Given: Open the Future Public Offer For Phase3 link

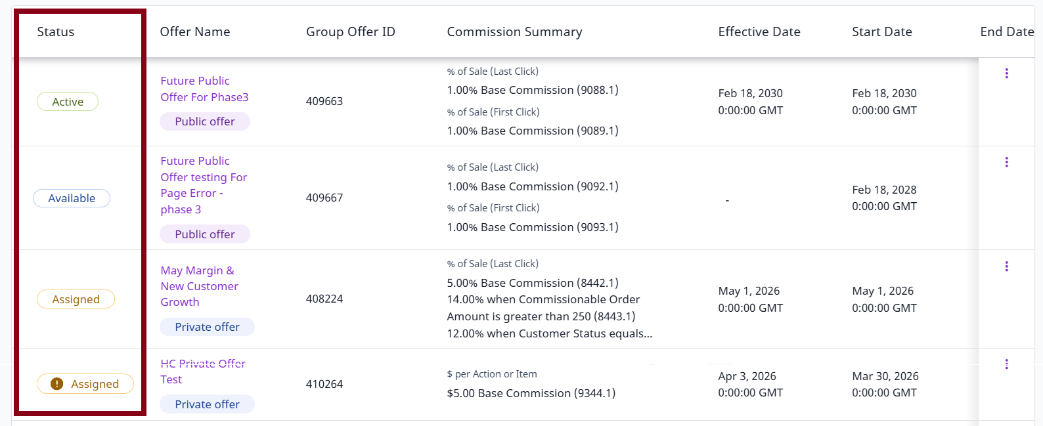Looking at the screenshot, I should click(x=204, y=89).
